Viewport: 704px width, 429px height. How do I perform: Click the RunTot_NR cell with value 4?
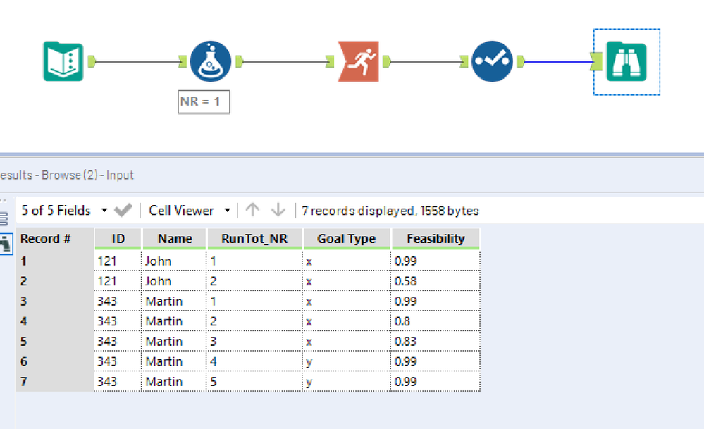tap(254, 361)
